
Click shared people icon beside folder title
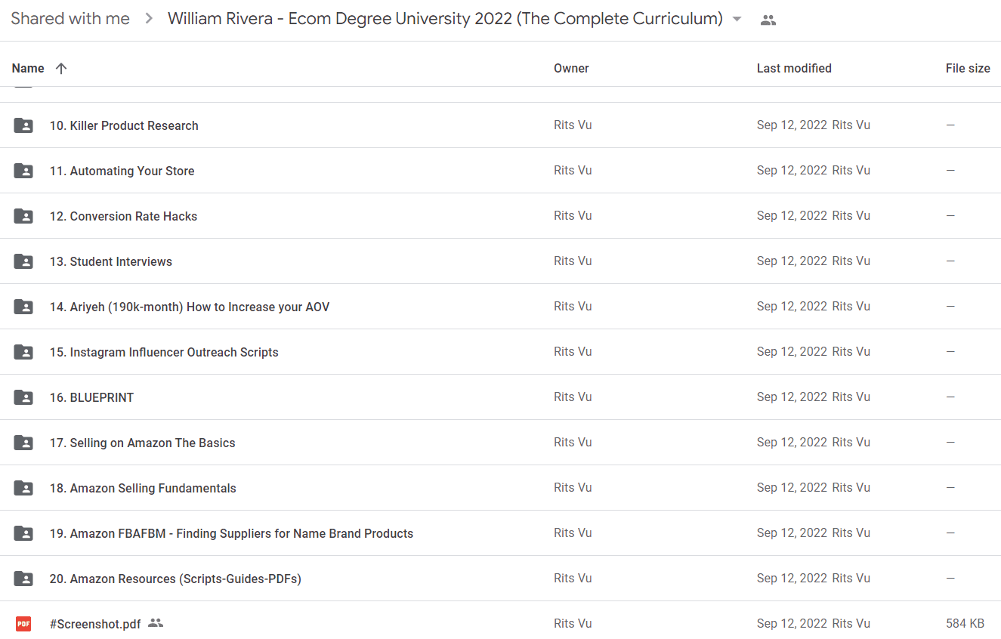pos(768,20)
